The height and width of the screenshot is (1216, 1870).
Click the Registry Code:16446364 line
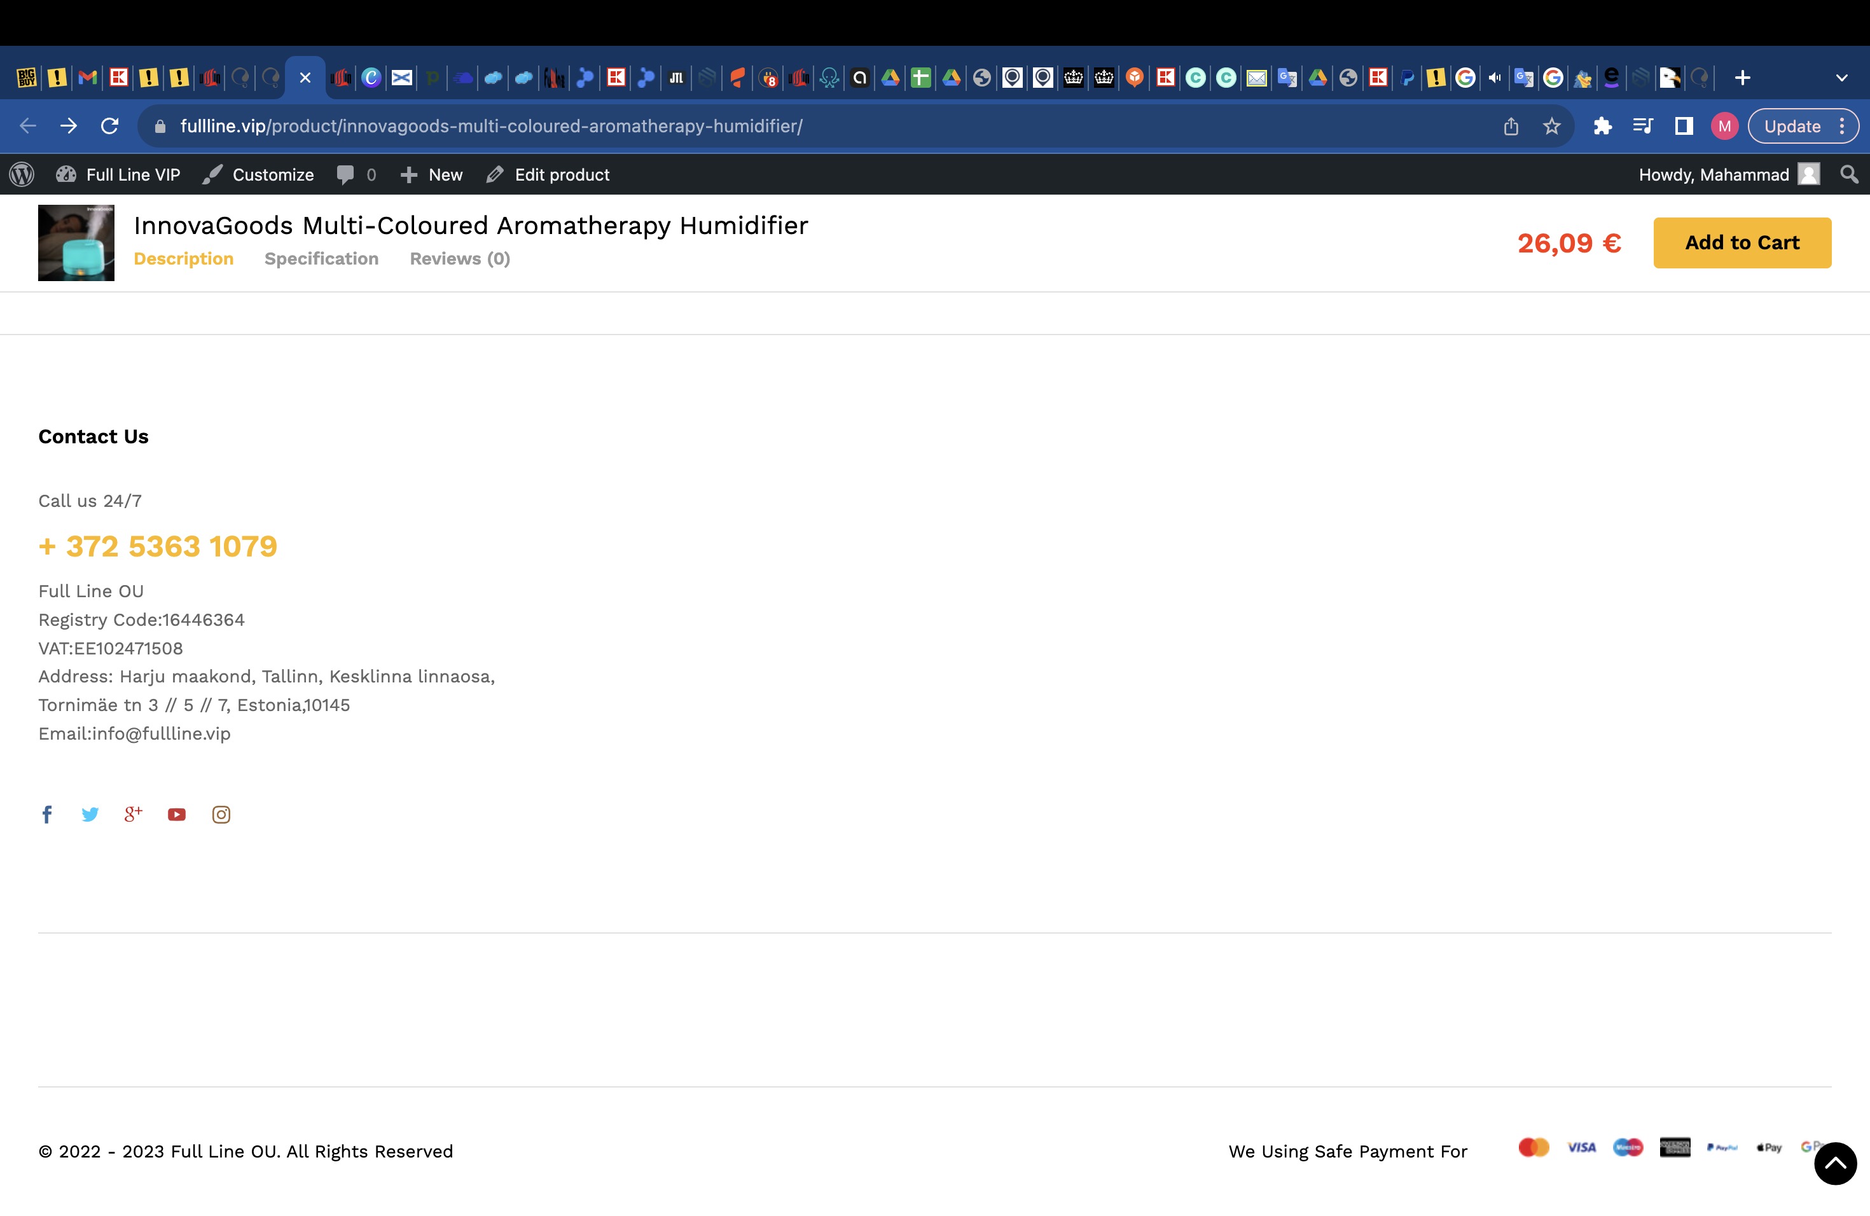(x=141, y=620)
